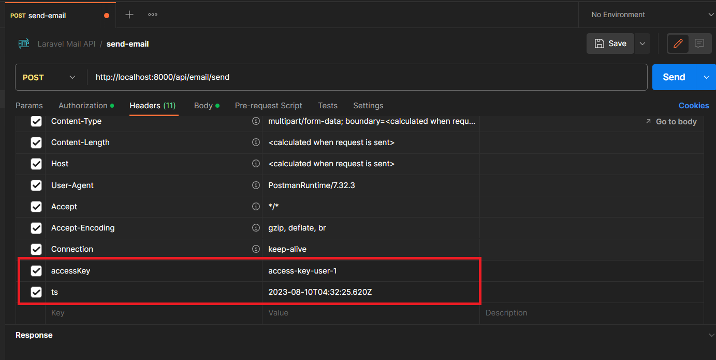Show info for Host header

(255, 164)
